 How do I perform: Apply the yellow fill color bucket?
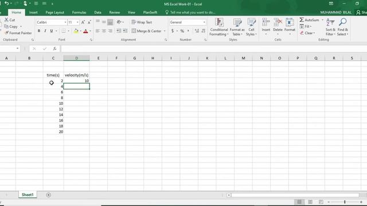pyautogui.click(x=76, y=31)
